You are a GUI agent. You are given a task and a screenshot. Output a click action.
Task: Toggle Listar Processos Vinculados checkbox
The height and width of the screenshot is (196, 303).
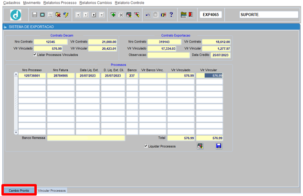pos(35,54)
